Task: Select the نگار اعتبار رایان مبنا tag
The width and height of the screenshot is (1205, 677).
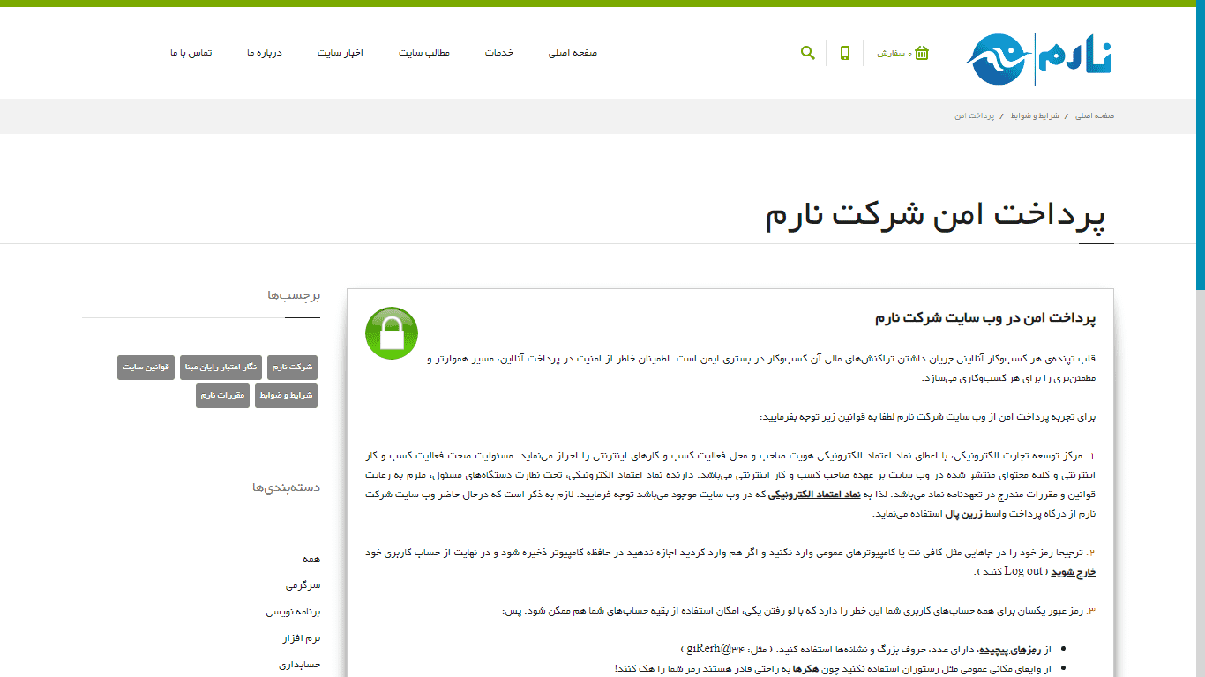Action: point(221,367)
